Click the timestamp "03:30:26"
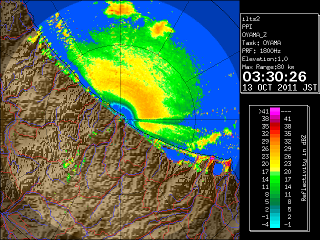Image resolution: width=320 pixels, height=240 pixels. (274, 76)
